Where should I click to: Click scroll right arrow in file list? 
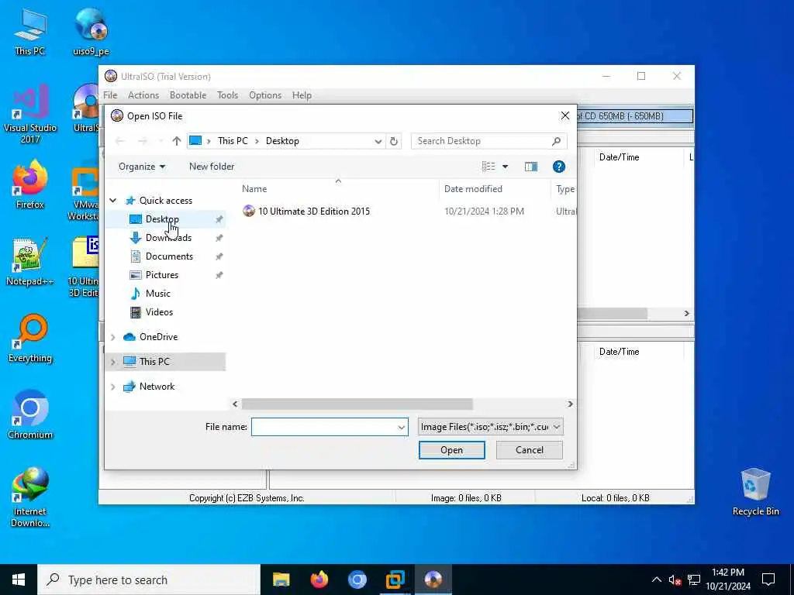tap(570, 404)
